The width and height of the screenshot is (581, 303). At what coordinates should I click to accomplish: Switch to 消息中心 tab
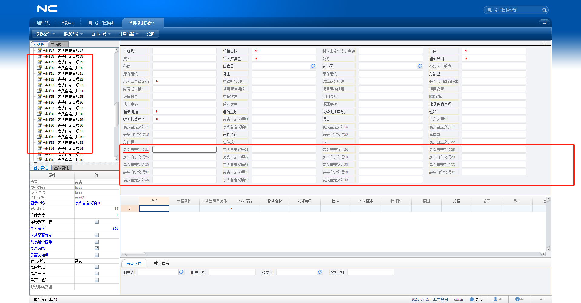click(68, 23)
